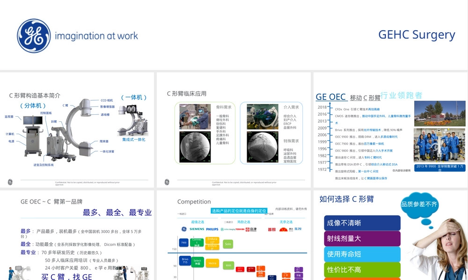Screen dimensions: 468x280
Task: Click the 最多、最全、最专业 headline
Action: tap(117, 212)
